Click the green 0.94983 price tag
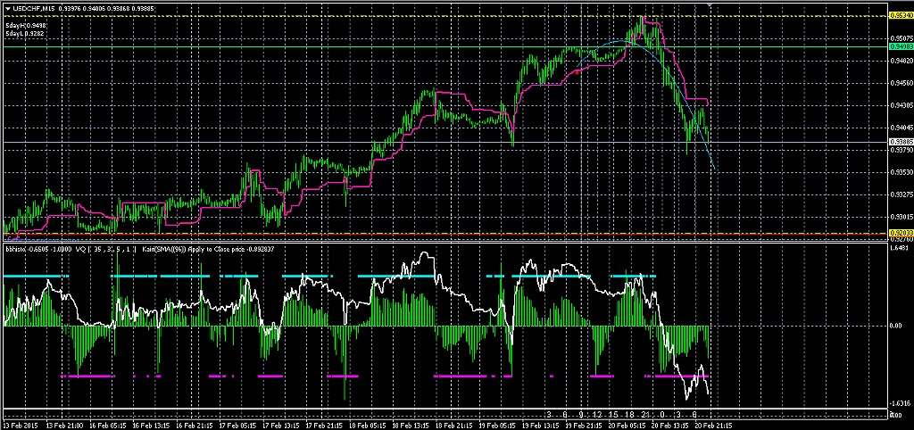914x430 pixels. pyautogui.click(x=900, y=45)
